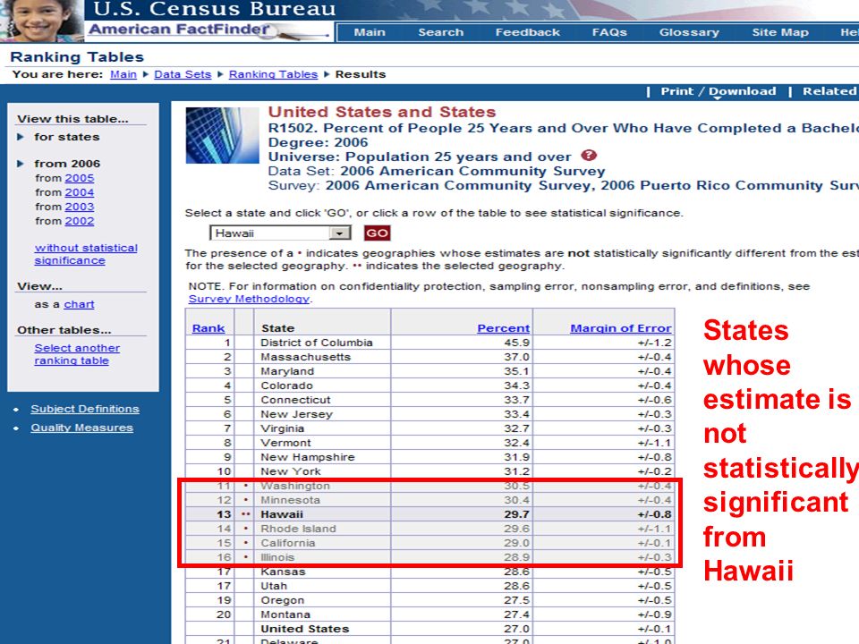Screen dimensions: 859x644
Task: Select the United States row
Action: tap(430, 629)
